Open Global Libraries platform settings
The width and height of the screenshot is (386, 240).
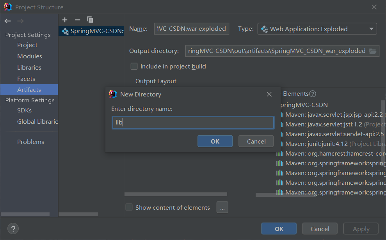click(37, 122)
